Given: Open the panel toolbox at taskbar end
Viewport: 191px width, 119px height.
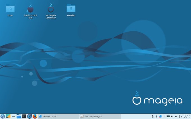Looking at the screenshot, I should 190,116.
